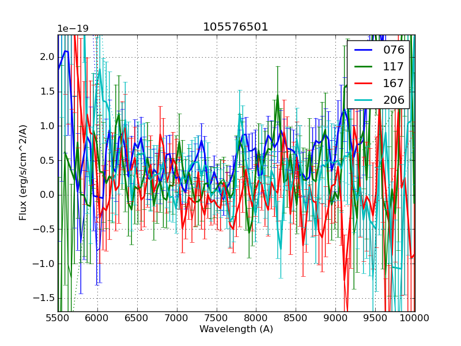
Task: Click the Flux y-axis label
Action: pyautogui.click(x=23, y=173)
